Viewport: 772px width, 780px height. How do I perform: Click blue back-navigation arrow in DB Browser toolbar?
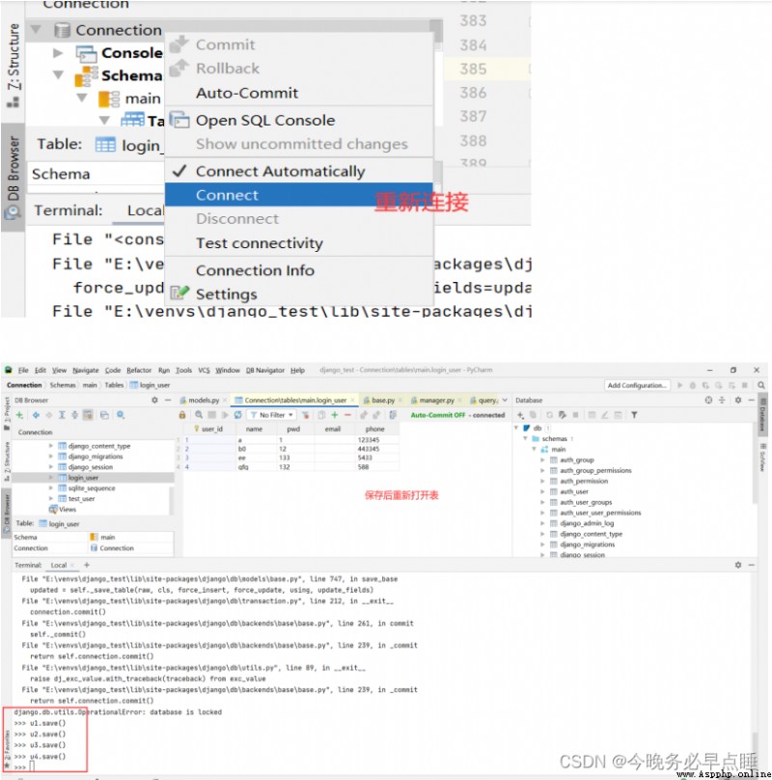[x=36, y=415]
